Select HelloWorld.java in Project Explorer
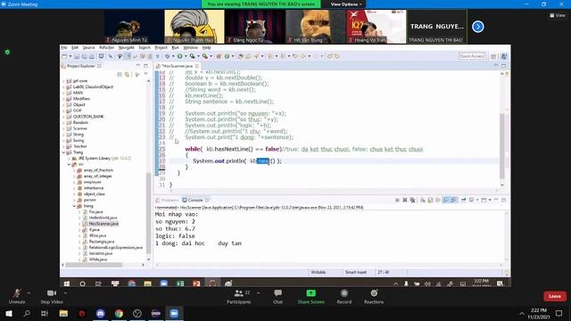The image size is (571, 321). [103, 218]
